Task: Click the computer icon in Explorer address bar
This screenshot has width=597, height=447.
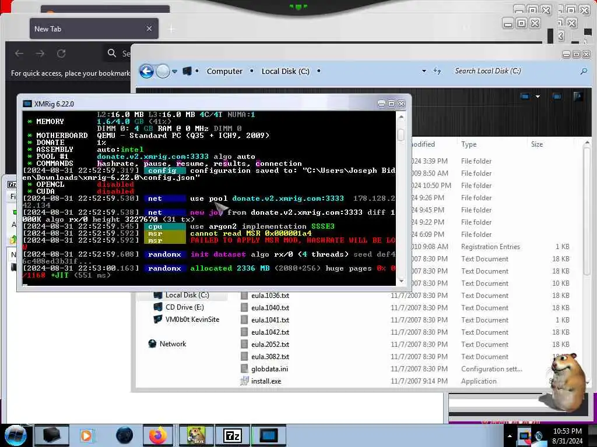Action: (187, 71)
